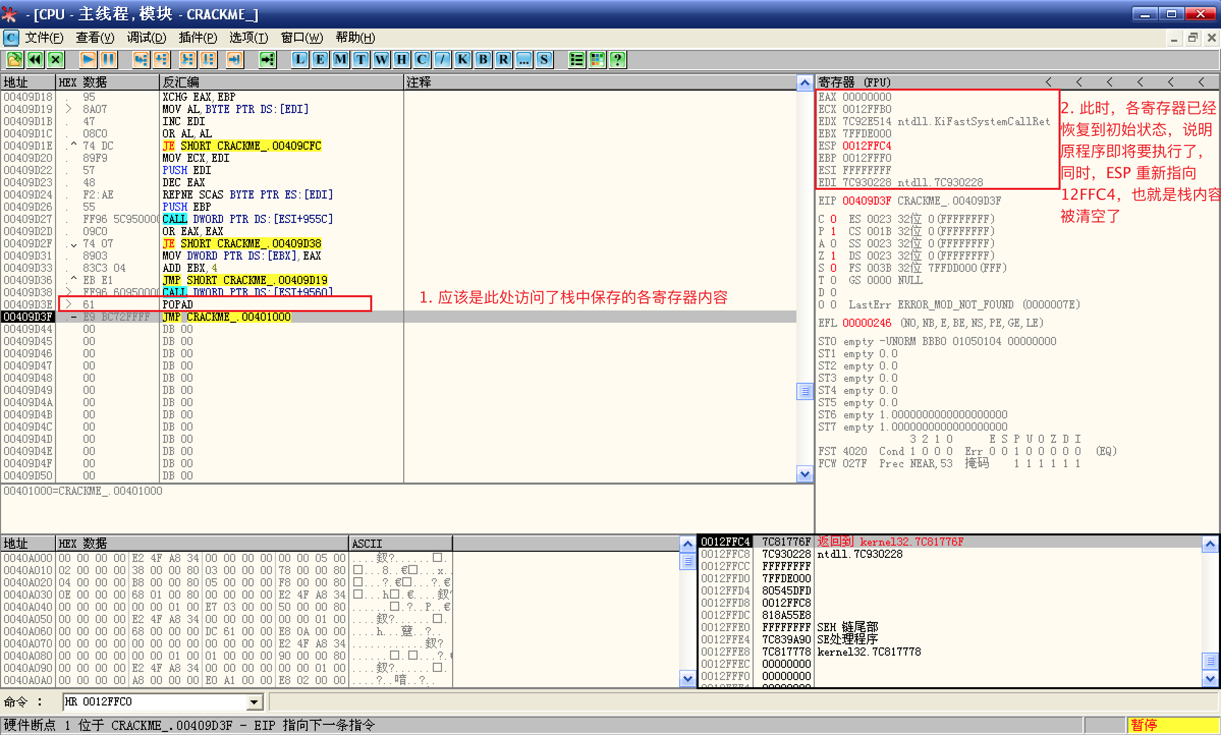This screenshot has height=735, width=1221.
Task: Open the Executable modules E window
Action: (320, 60)
